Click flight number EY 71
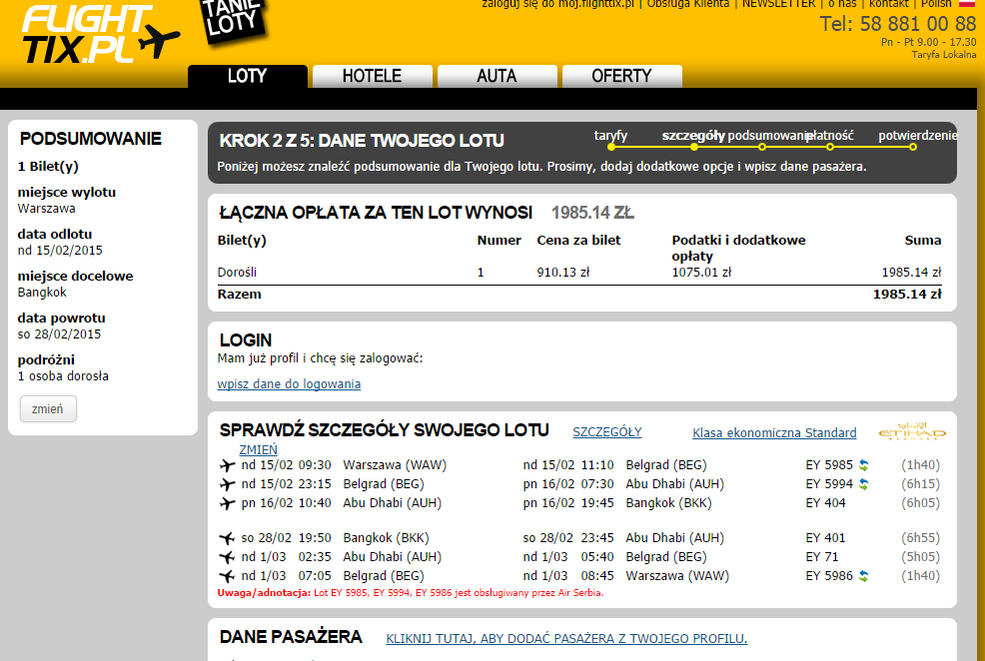 coord(822,557)
